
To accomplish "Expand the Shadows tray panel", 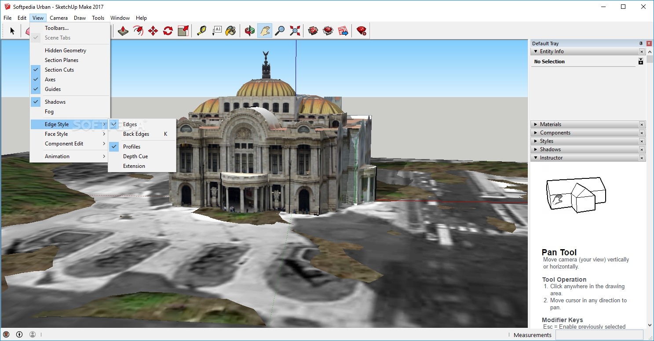I will pyautogui.click(x=536, y=149).
